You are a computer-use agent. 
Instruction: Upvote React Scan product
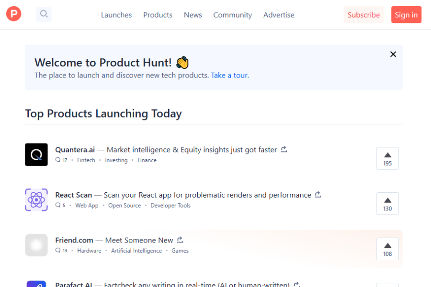click(x=387, y=204)
